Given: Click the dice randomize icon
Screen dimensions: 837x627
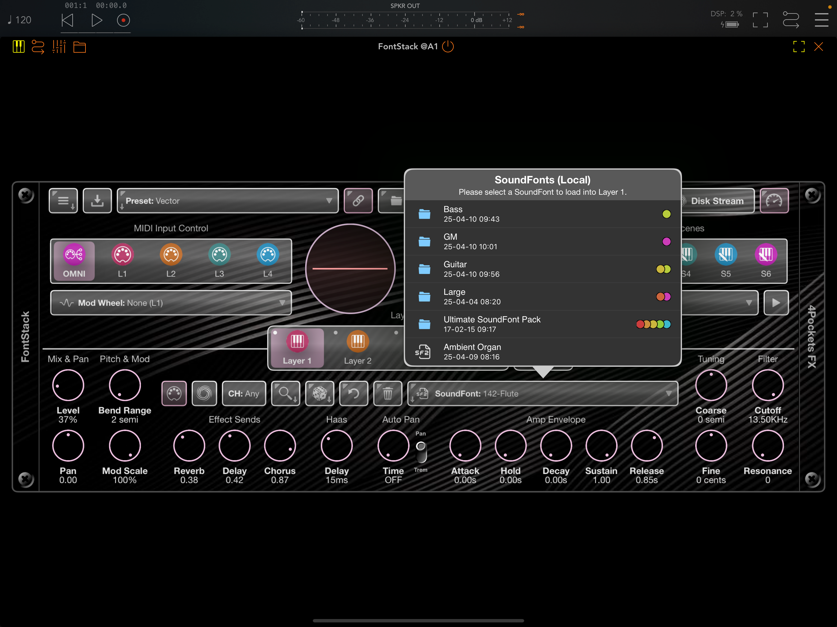Looking at the screenshot, I should click(319, 393).
